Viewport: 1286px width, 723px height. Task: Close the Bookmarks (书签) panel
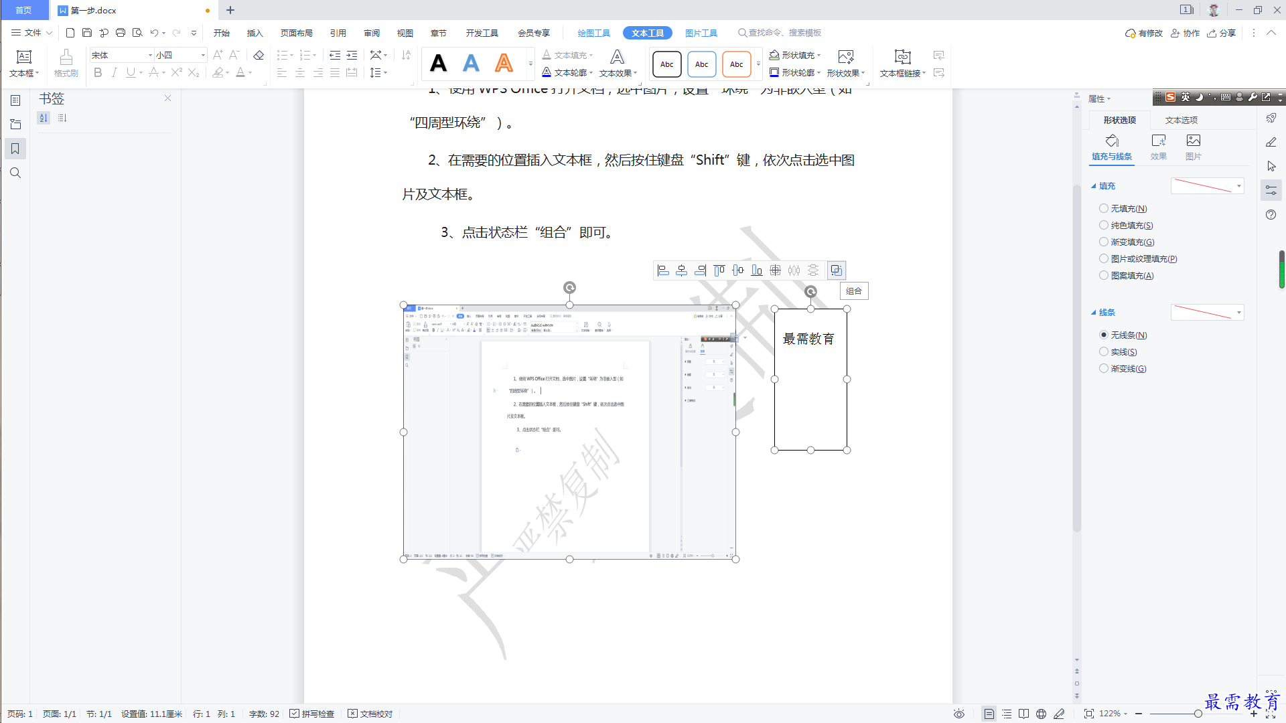click(168, 98)
